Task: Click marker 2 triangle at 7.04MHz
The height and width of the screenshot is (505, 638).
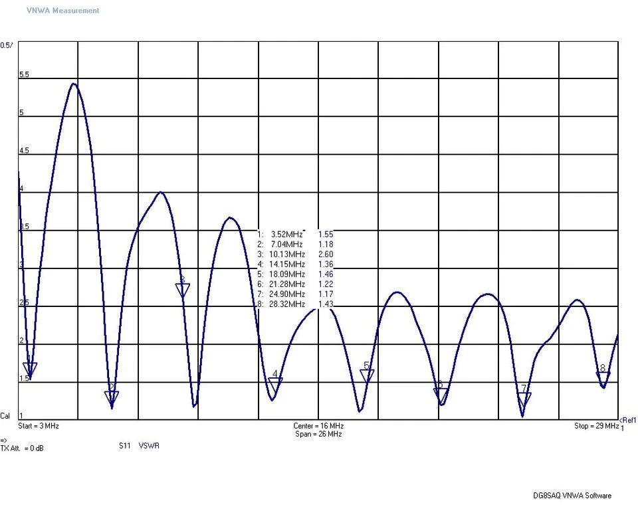Action: (112, 399)
